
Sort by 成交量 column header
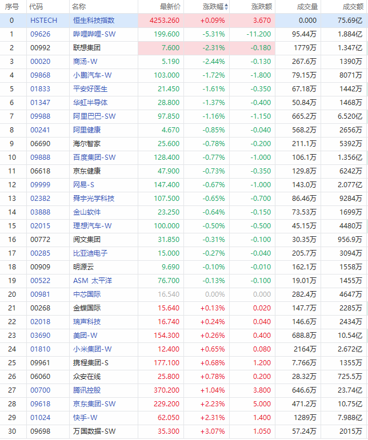click(307, 7)
